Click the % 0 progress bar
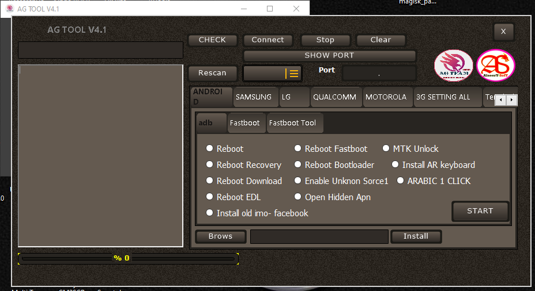The height and width of the screenshot is (291, 535). coord(129,258)
